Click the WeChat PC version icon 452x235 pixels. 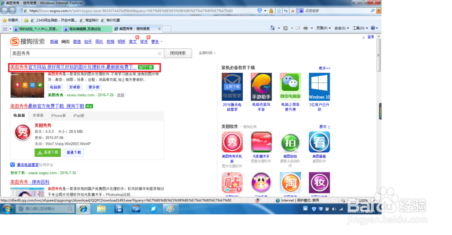tap(290, 86)
